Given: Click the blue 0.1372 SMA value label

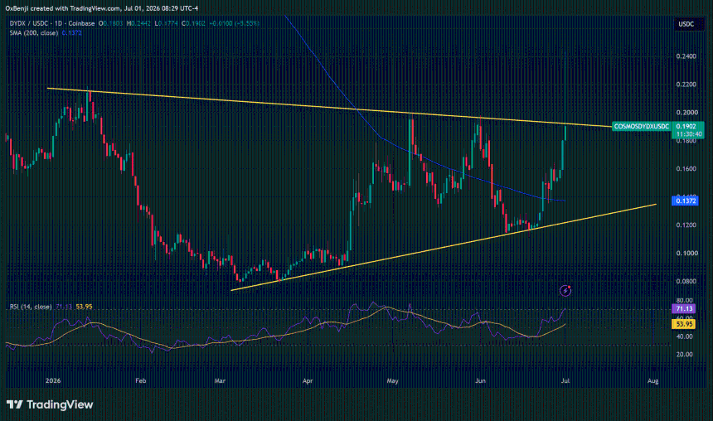Looking at the screenshot, I should [685, 201].
